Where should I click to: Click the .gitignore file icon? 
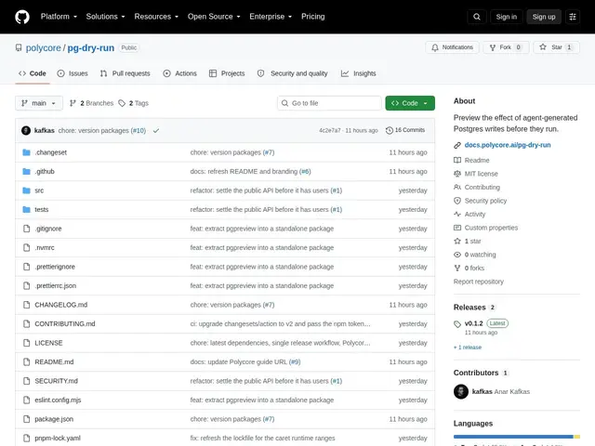click(27, 229)
